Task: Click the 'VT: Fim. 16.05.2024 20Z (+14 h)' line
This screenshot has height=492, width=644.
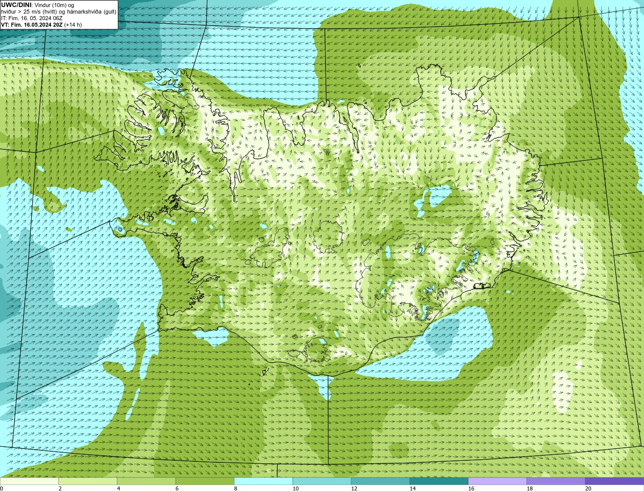Action: click(41, 24)
